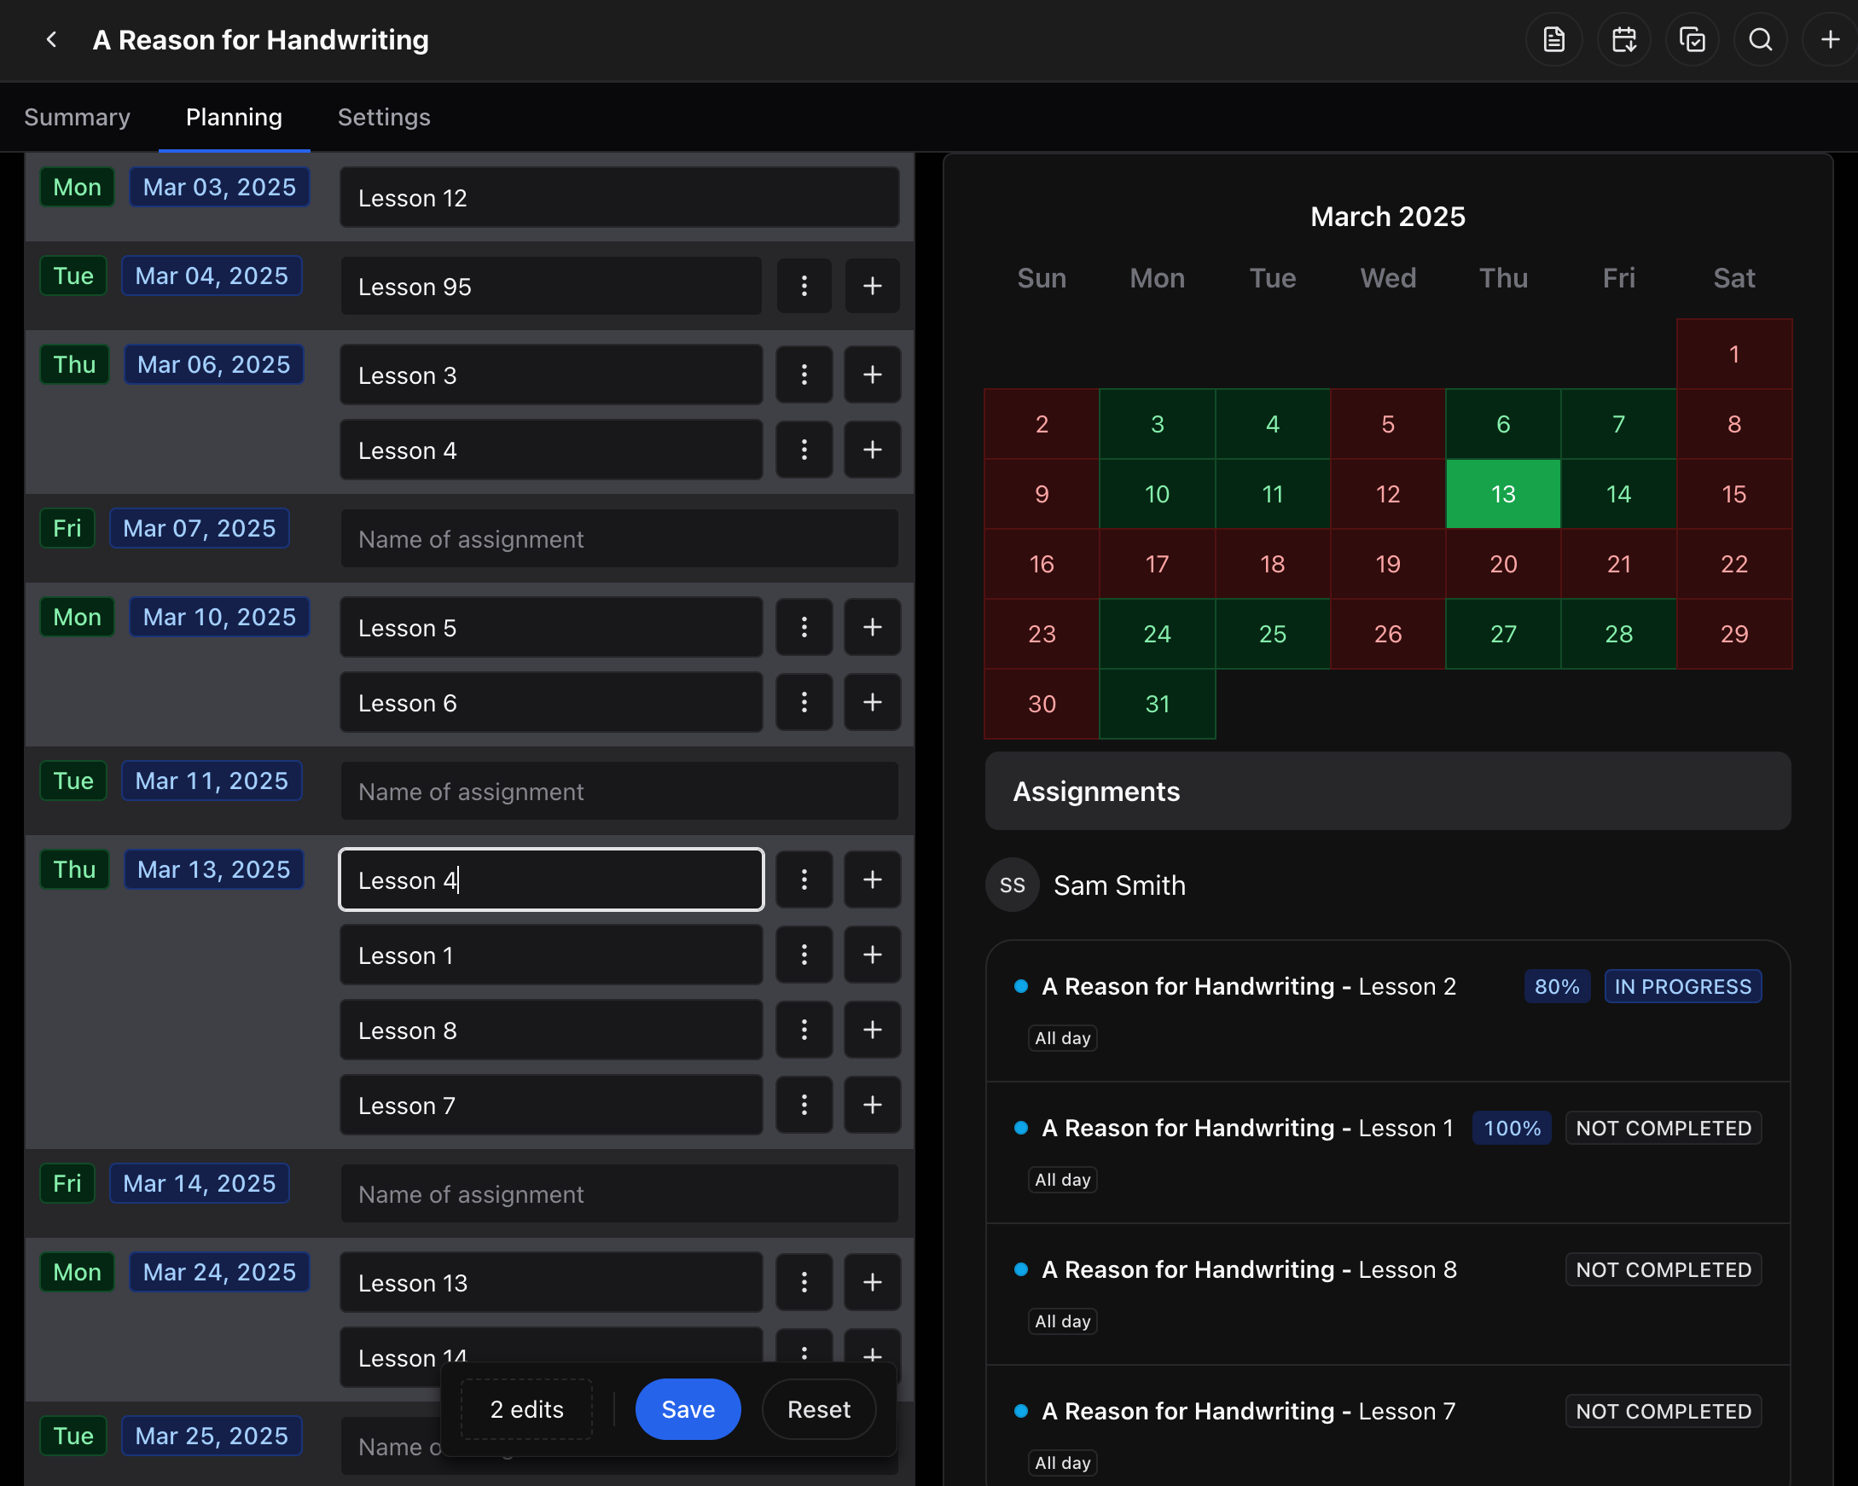
Task: Click the copy checklist icon
Action: pyautogui.click(x=1692, y=39)
